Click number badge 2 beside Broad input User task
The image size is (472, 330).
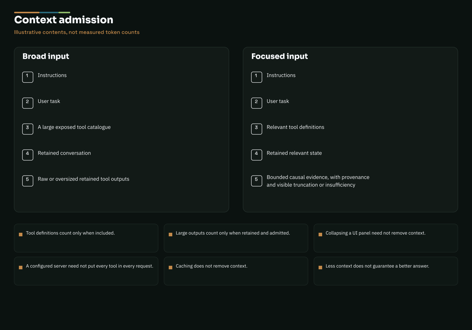pyautogui.click(x=28, y=103)
